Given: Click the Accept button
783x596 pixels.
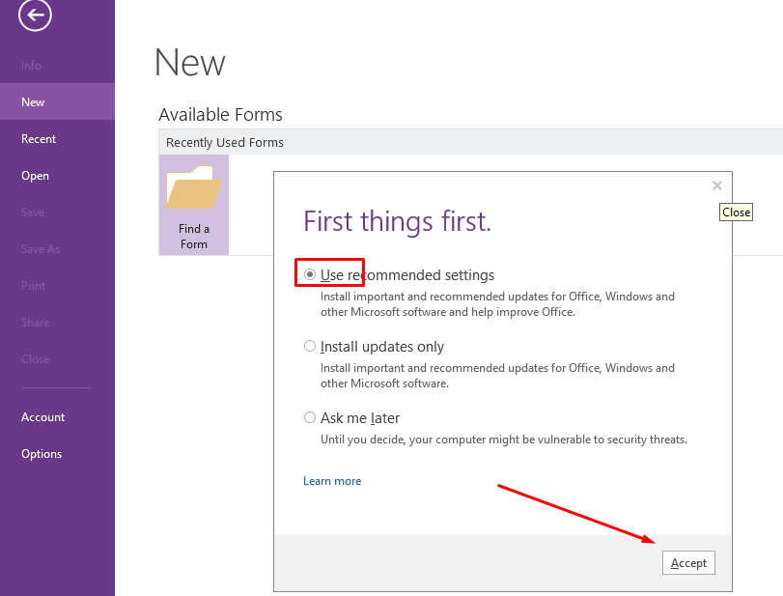Looking at the screenshot, I should [x=688, y=562].
